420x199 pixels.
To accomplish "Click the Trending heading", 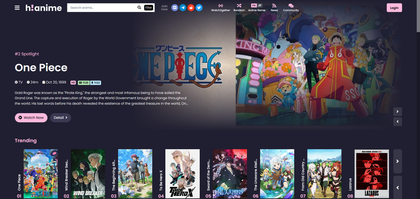I will (26, 141).
